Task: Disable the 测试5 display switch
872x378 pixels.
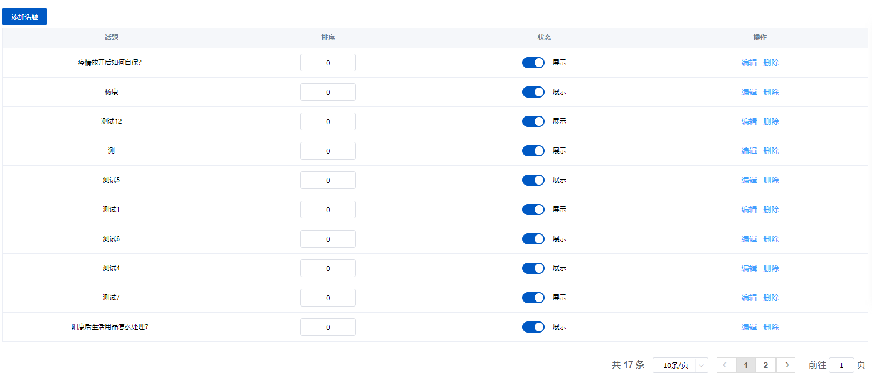Action: [x=533, y=180]
